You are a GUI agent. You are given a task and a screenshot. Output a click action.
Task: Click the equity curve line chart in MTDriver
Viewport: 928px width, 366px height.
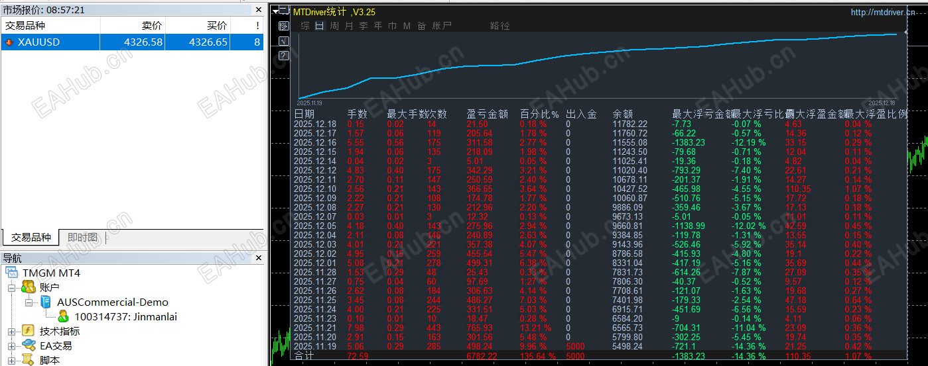coord(598,65)
